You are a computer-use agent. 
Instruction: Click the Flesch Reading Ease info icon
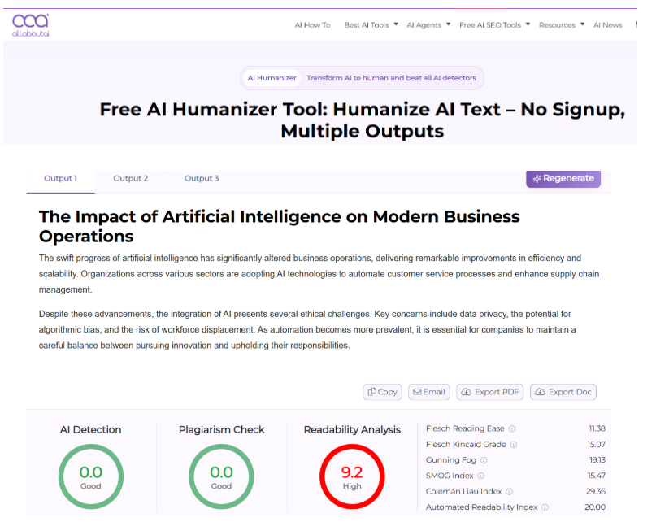point(512,428)
